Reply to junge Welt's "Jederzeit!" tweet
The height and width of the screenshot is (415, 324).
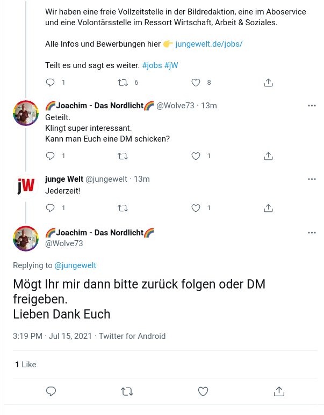pos(51,208)
